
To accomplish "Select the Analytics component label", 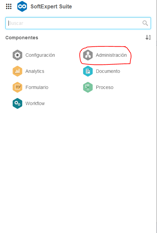I will coord(35,71).
